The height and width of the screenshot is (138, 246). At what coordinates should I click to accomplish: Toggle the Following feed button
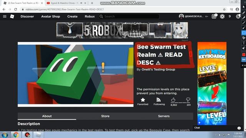(159, 101)
